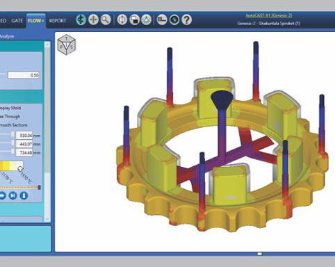
Task: Click the simulation timeline slider handle
Action: [39, 187]
